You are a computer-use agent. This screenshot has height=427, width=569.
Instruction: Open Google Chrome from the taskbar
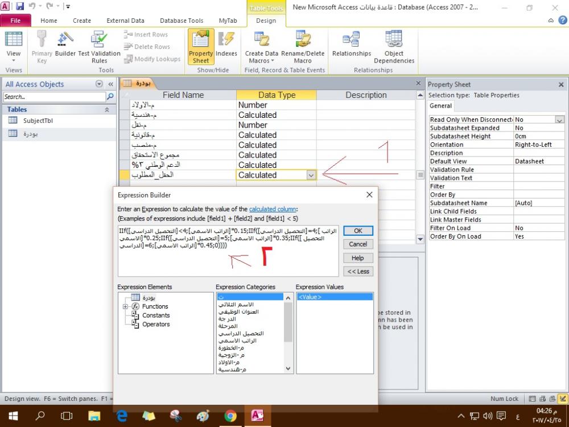coord(230,416)
